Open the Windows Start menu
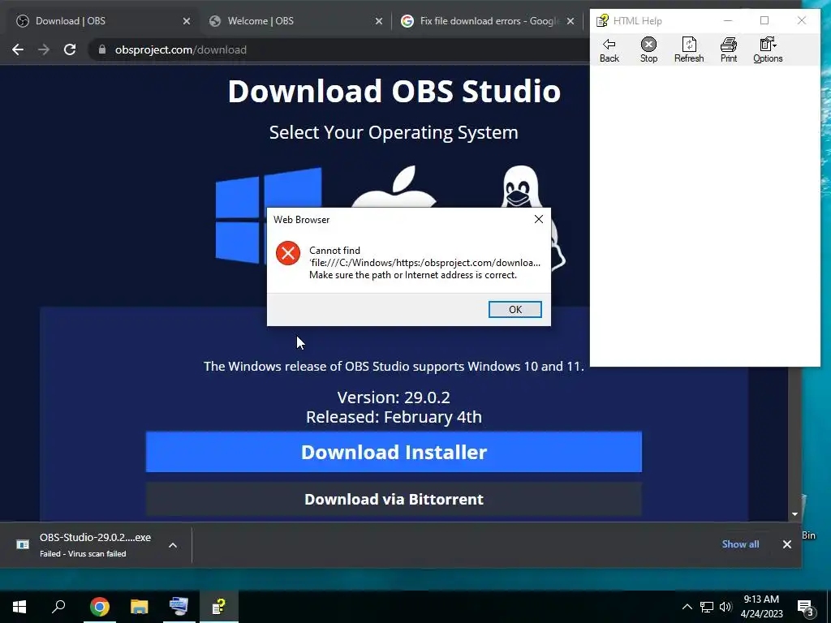Viewport: 831px width, 623px height. tap(19, 607)
